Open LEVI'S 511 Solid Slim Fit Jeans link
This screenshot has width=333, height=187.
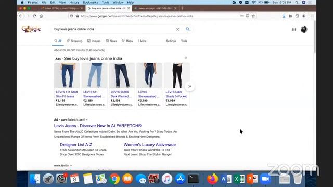click(x=67, y=94)
